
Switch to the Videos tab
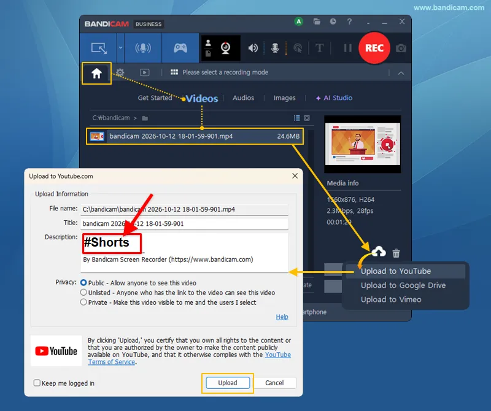pyautogui.click(x=202, y=99)
